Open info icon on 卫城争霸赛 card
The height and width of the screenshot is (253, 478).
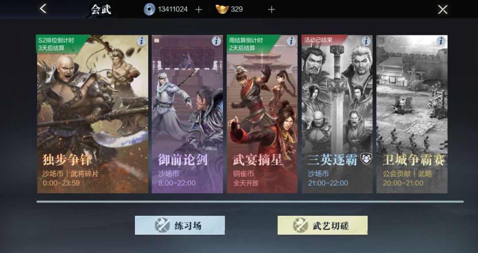441,41
